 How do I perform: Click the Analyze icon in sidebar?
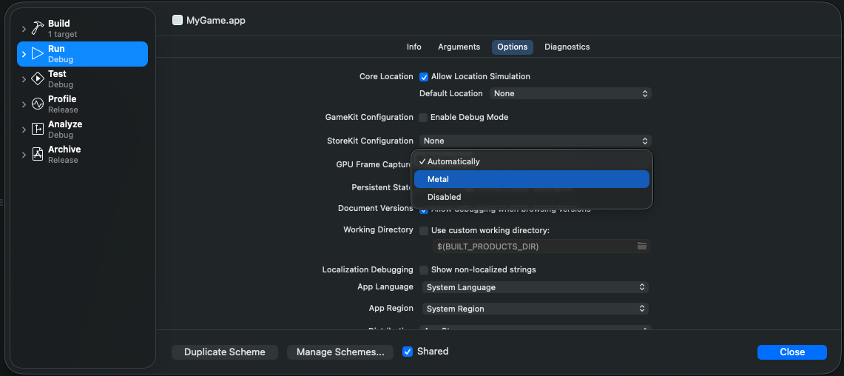[38, 130]
